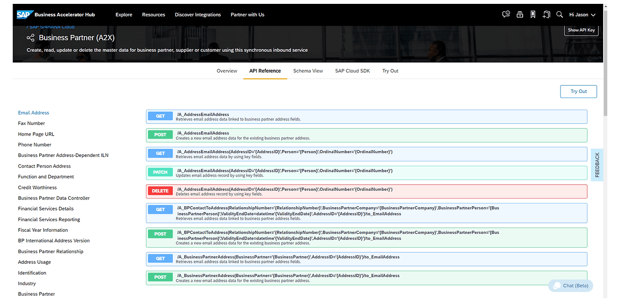Select the API Reference tab

[x=265, y=71]
